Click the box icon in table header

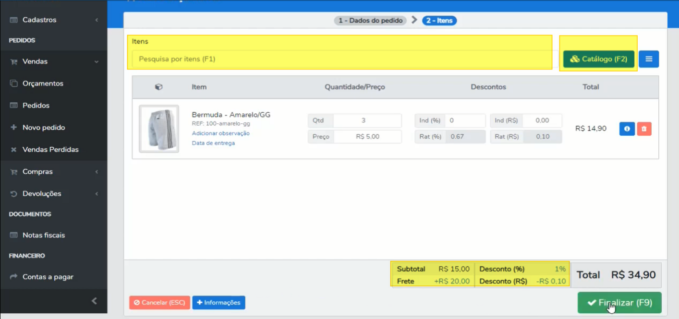(159, 87)
